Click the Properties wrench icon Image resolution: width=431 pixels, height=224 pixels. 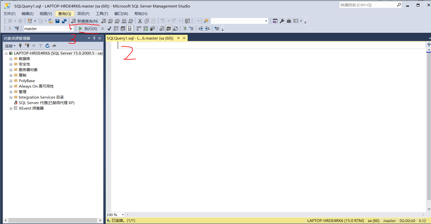coord(282,21)
